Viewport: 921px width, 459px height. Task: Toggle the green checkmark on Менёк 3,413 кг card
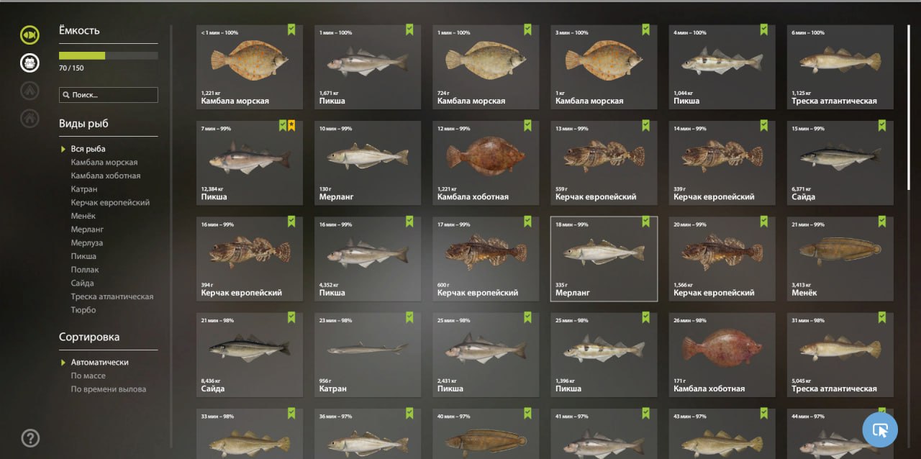(x=881, y=222)
